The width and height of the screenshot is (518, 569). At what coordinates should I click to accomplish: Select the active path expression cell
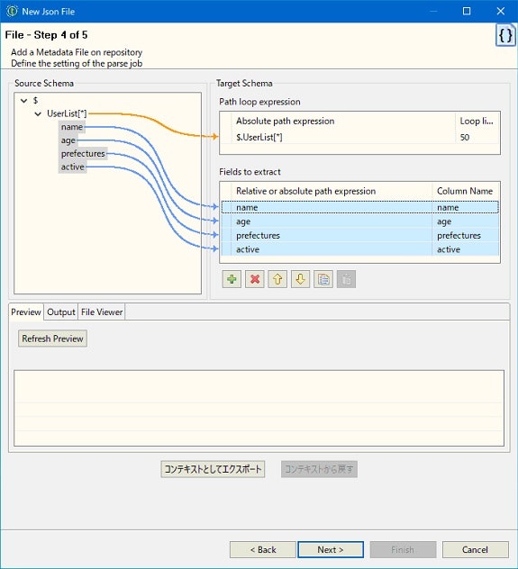(x=332, y=249)
